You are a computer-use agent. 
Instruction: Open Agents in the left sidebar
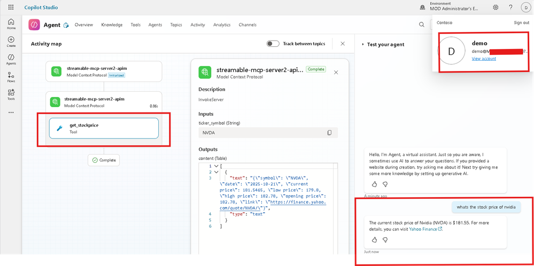click(11, 59)
